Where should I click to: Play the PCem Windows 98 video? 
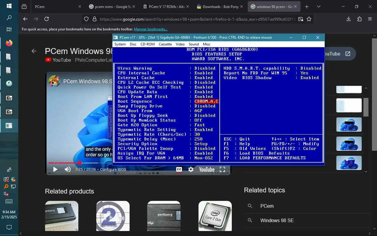[55, 169]
